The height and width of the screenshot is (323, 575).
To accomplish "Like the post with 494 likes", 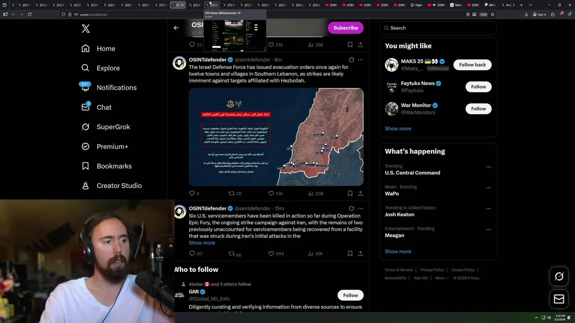I will 276,253.
